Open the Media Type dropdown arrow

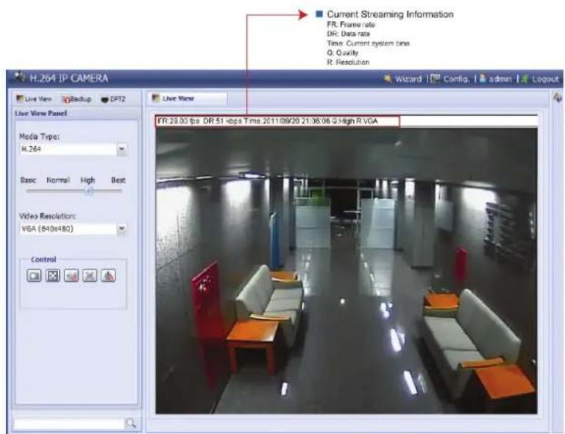tap(122, 149)
